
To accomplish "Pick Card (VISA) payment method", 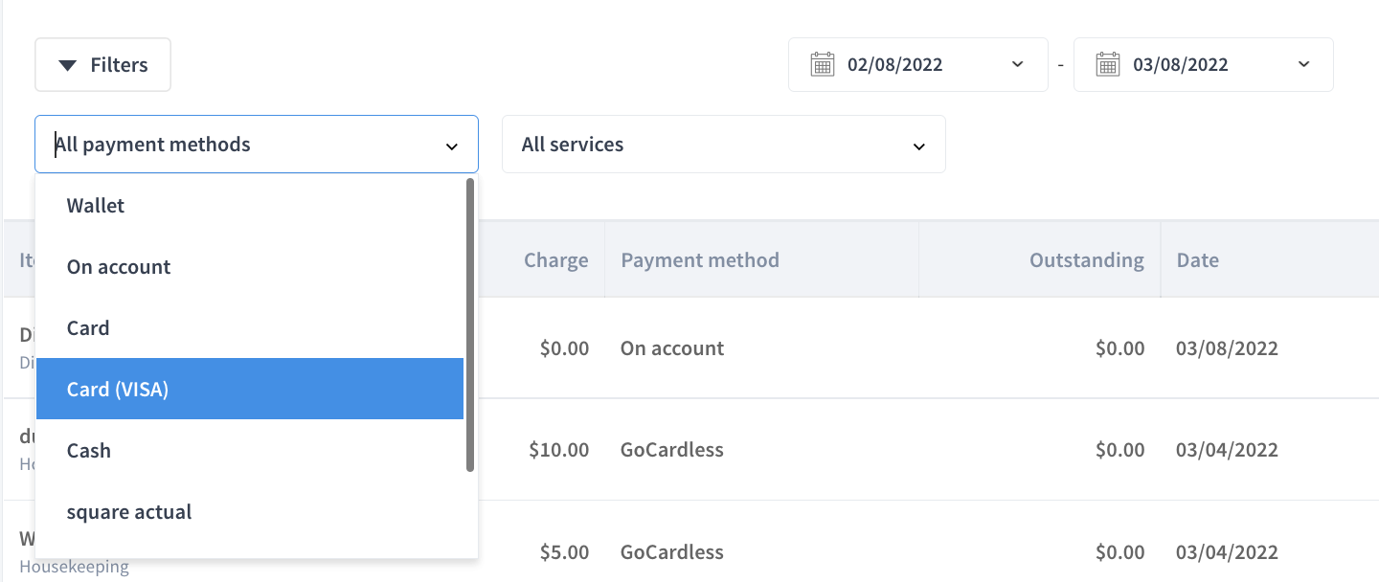I will [250, 389].
